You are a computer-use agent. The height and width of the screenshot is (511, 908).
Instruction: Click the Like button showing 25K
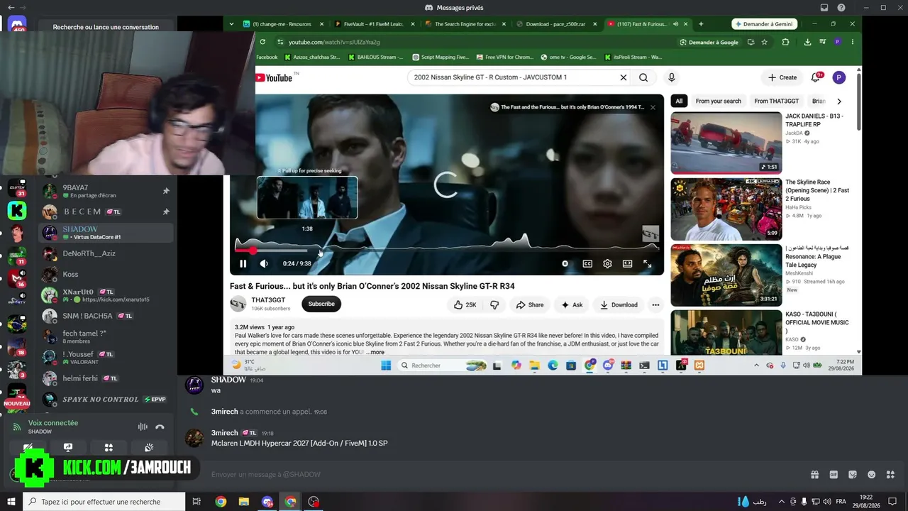click(465, 304)
